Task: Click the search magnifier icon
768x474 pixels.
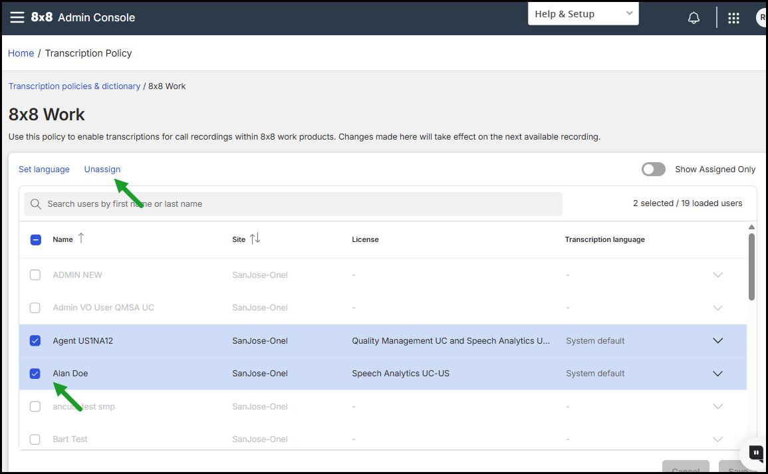Action: coord(36,203)
